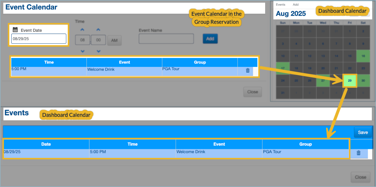This screenshot has width=376, height=187.
Task: Select green highlighted August 16 date
Action: [363, 56]
